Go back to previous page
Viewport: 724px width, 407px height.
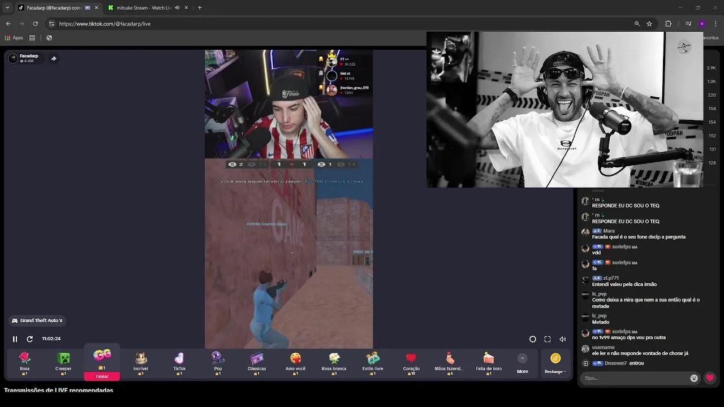coord(8,24)
